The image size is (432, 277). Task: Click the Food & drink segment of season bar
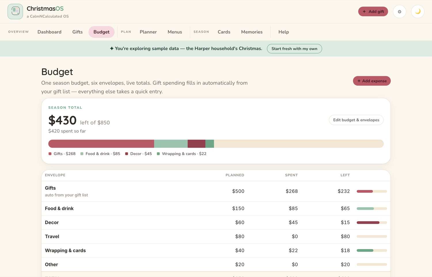[x=171, y=144]
